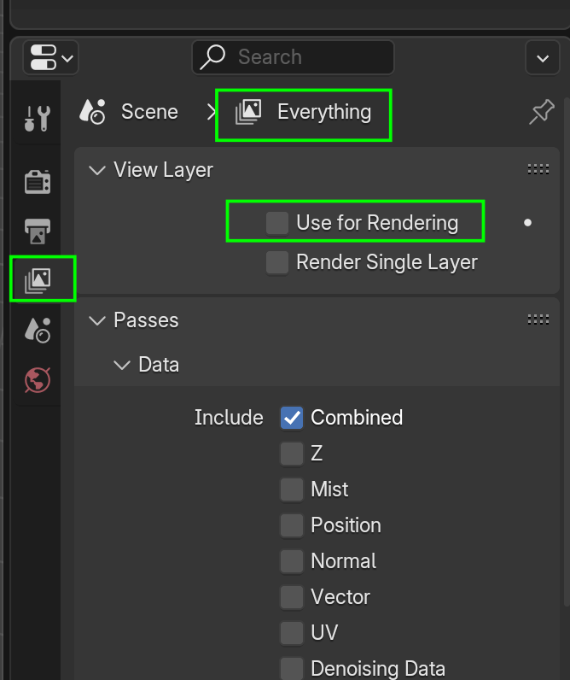Uncheck the Combined pass
The image size is (570, 680).
pyautogui.click(x=292, y=418)
